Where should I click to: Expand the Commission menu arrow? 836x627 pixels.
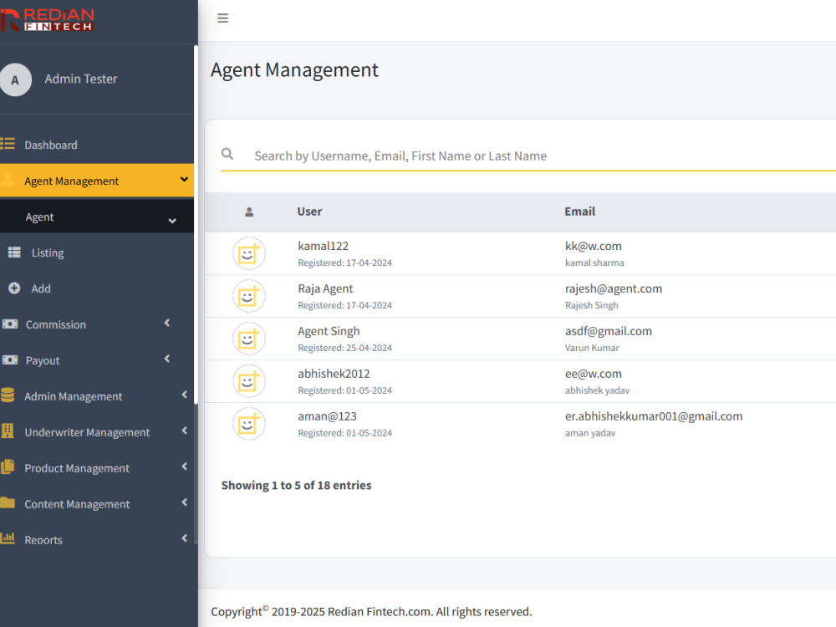pos(167,323)
